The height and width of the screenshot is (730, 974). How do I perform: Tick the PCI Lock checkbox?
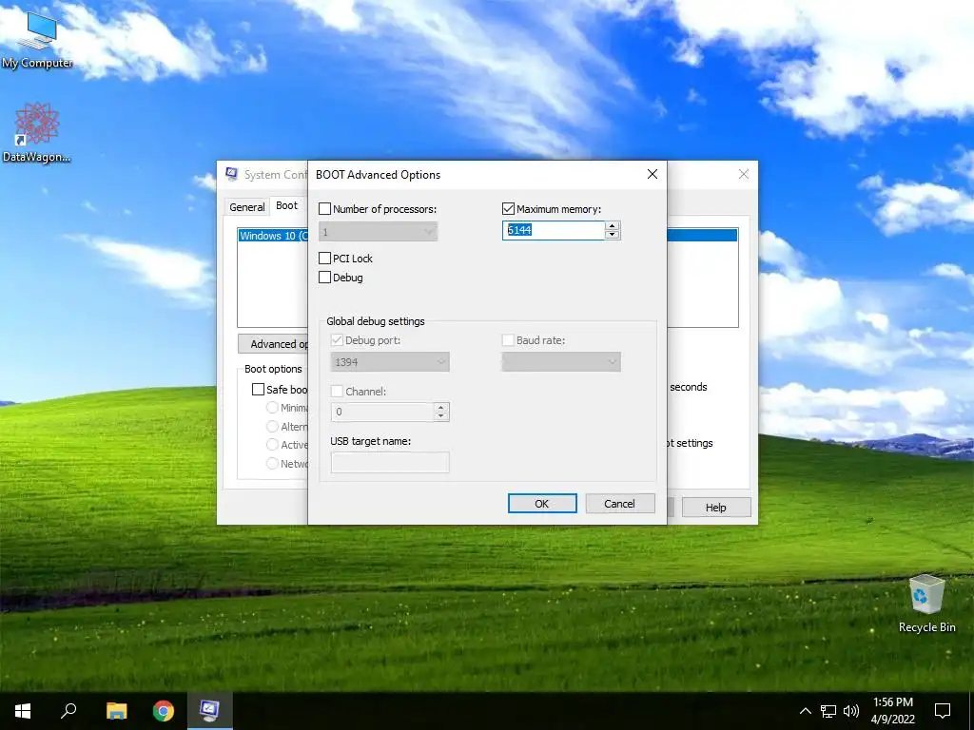click(x=324, y=259)
